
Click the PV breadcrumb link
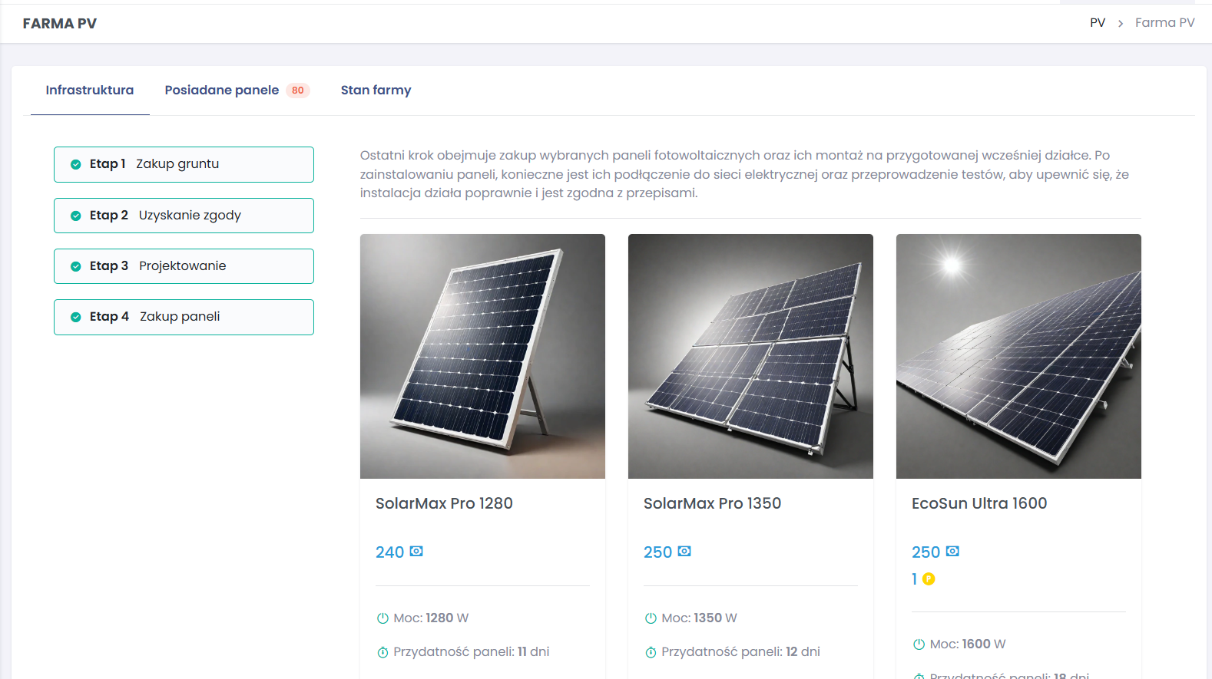click(1098, 23)
